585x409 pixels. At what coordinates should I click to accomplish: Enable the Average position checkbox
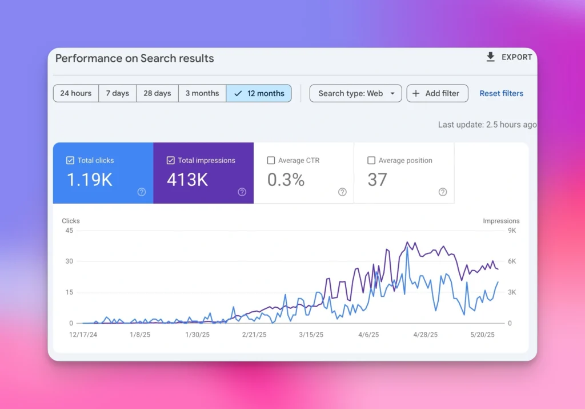coord(371,161)
